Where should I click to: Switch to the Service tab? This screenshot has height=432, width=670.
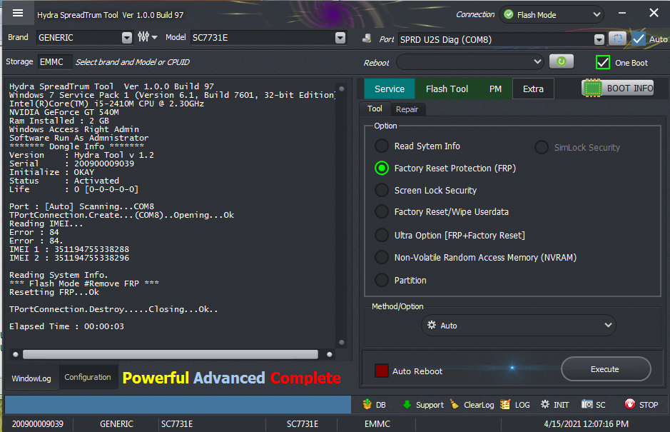coord(390,89)
